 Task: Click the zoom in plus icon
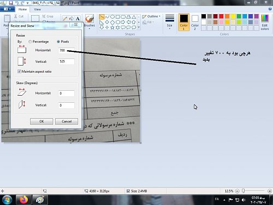tap(270, 191)
